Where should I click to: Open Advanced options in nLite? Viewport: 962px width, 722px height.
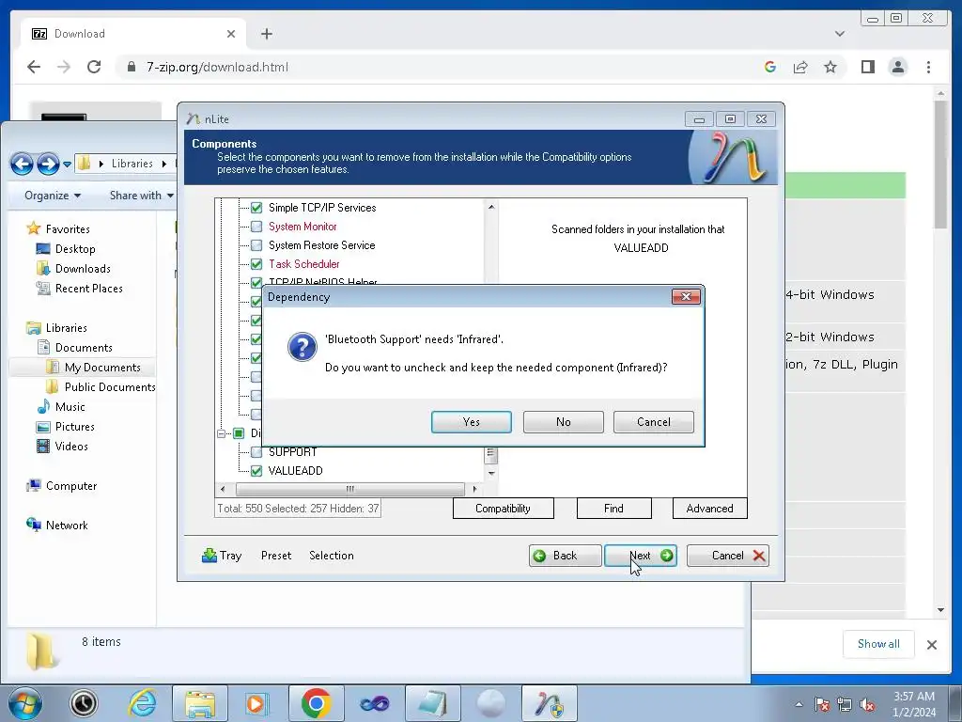pos(710,509)
